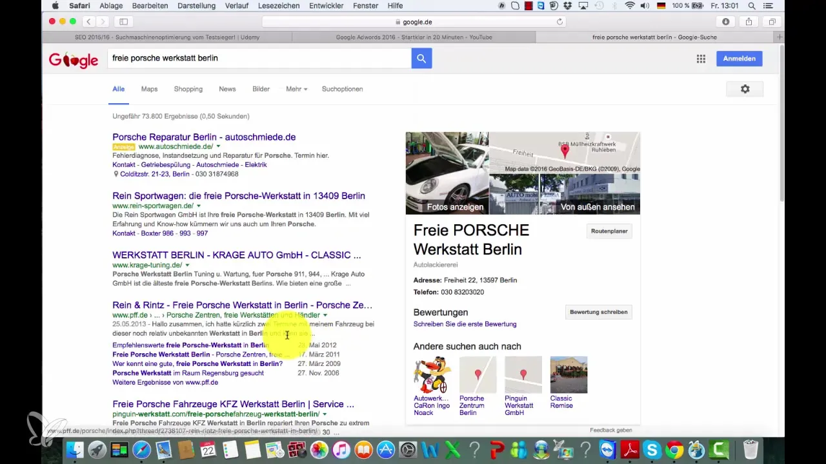Click the Routenplaner button
The height and width of the screenshot is (464, 826).
pyautogui.click(x=609, y=231)
